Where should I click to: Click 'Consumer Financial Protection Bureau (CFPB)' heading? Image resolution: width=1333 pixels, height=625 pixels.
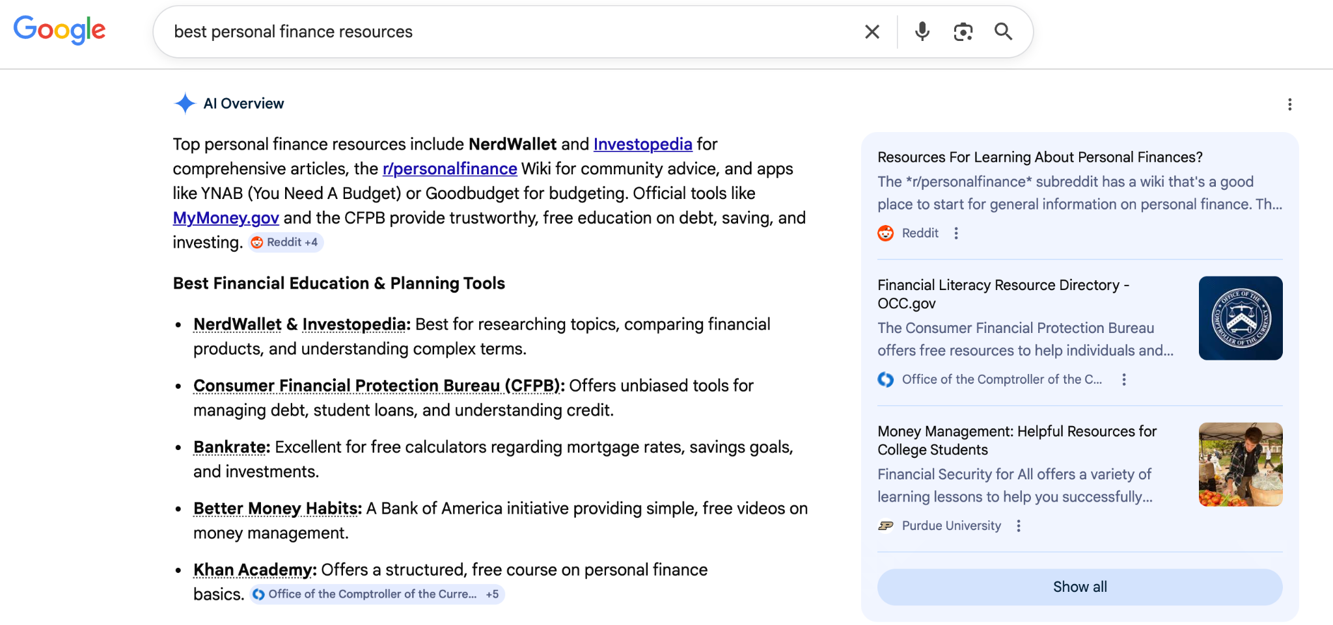coord(379,386)
